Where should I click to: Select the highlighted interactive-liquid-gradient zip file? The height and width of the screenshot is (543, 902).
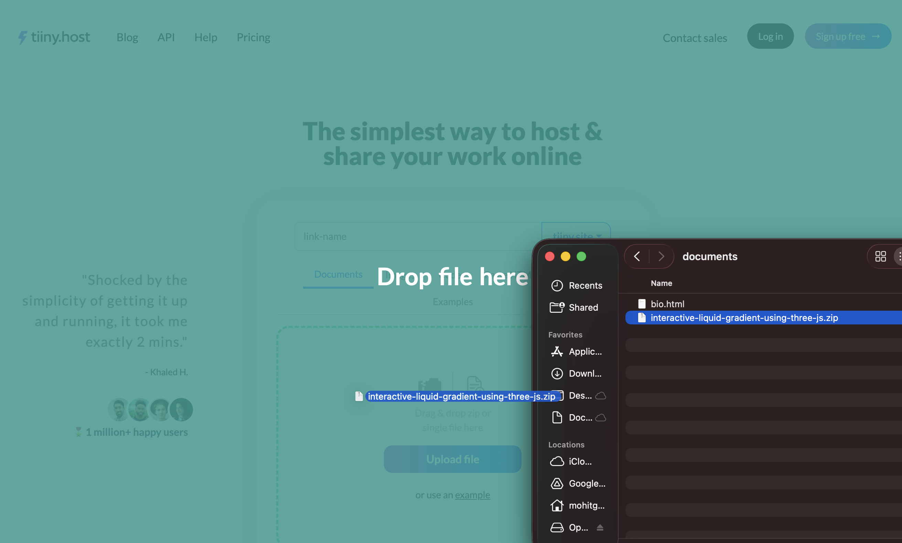(744, 318)
